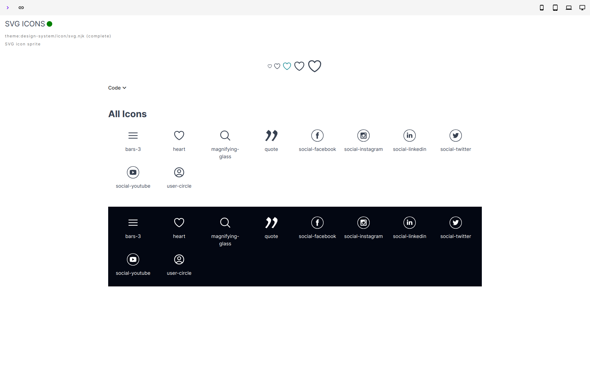The image size is (590, 368).
Task: Click the forward navigation arrow button
Action: pyautogui.click(x=7, y=7)
